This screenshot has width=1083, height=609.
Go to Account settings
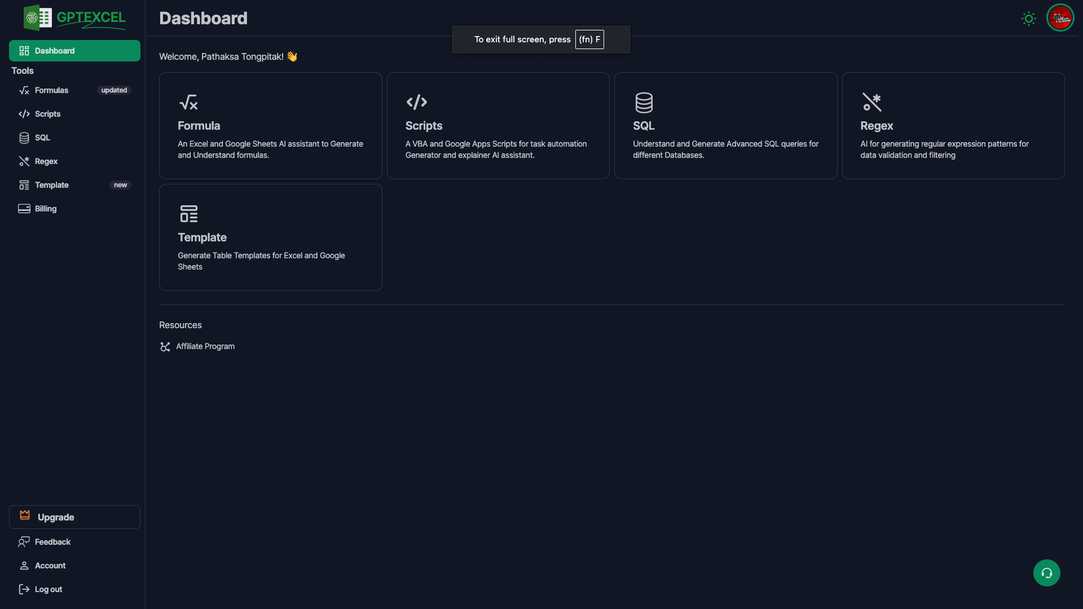50,566
